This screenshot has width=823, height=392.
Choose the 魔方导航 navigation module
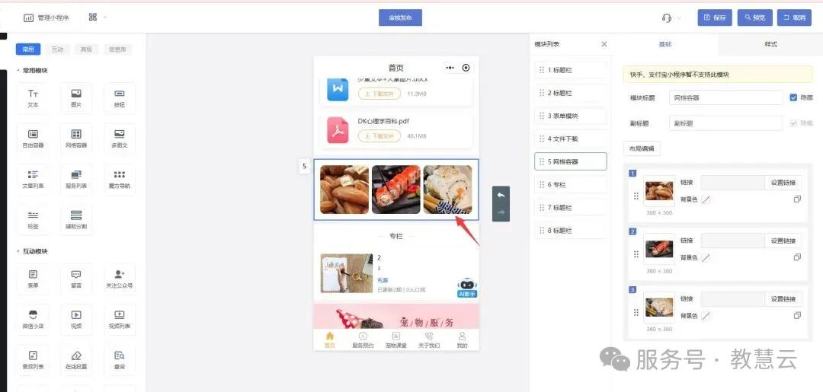pyautogui.click(x=119, y=175)
